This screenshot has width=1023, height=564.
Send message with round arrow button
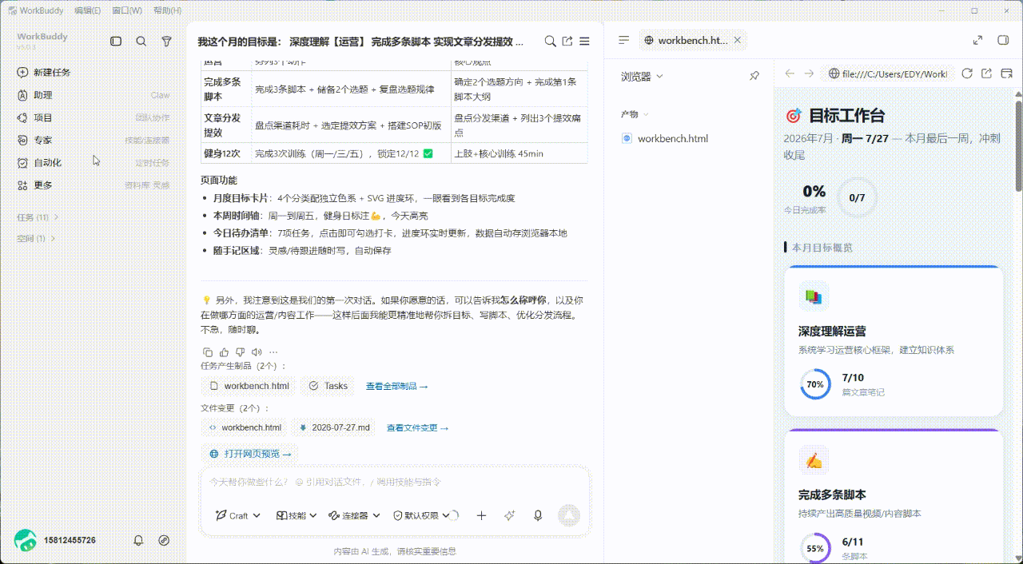coord(568,515)
